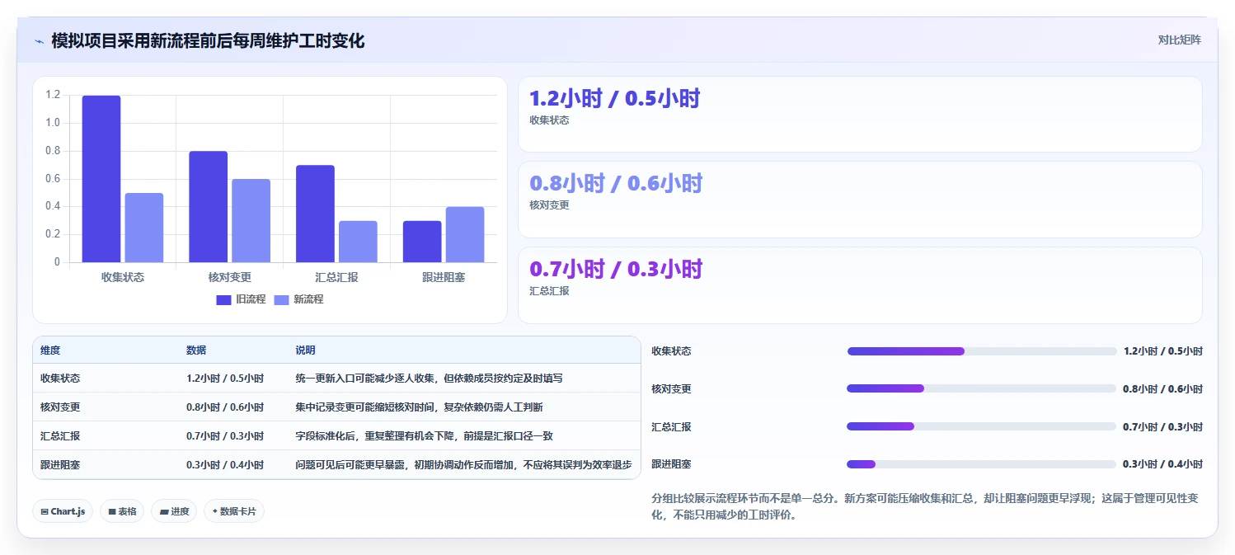The width and height of the screenshot is (1235, 555).
Task: Click the star icon in 数据卡片 chip
Action: tap(214, 511)
